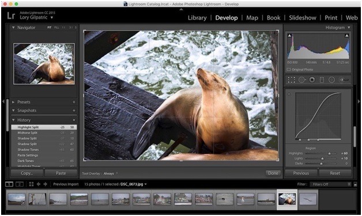Select Highlight Split history step
Viewport: 362px width, 216px height.
tap(44, 127)
